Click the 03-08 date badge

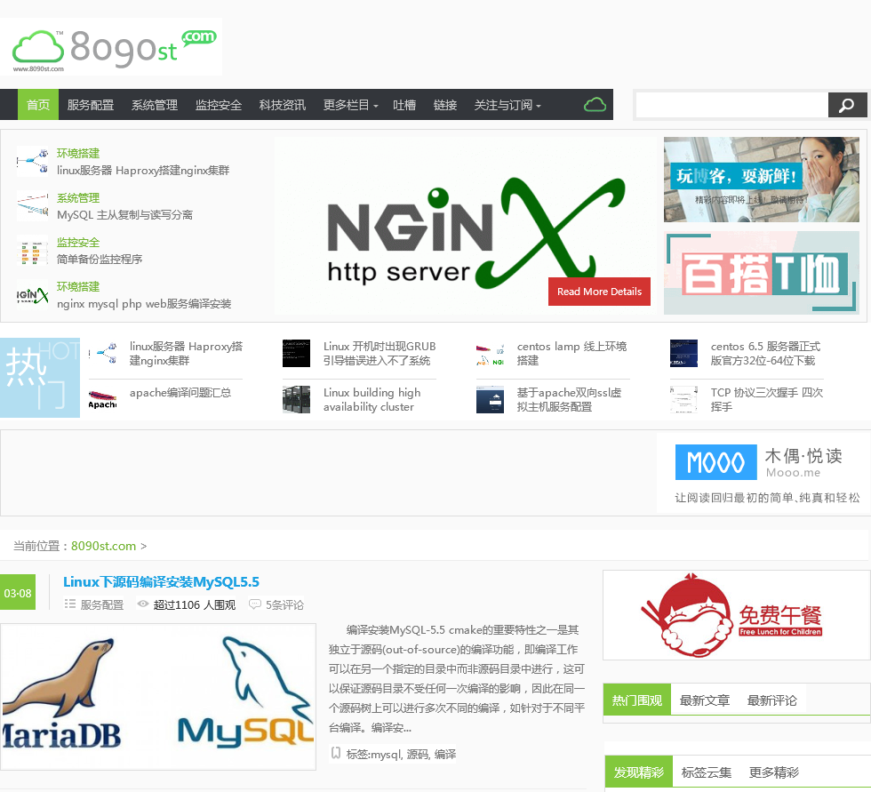[18, 592]
